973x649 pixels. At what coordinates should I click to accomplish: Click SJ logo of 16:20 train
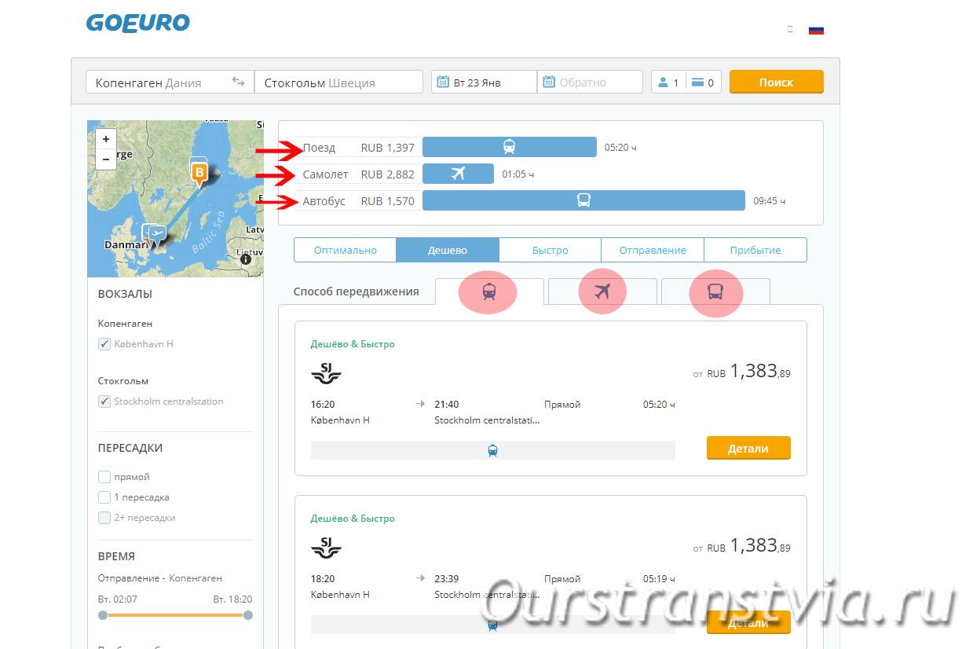327,373
